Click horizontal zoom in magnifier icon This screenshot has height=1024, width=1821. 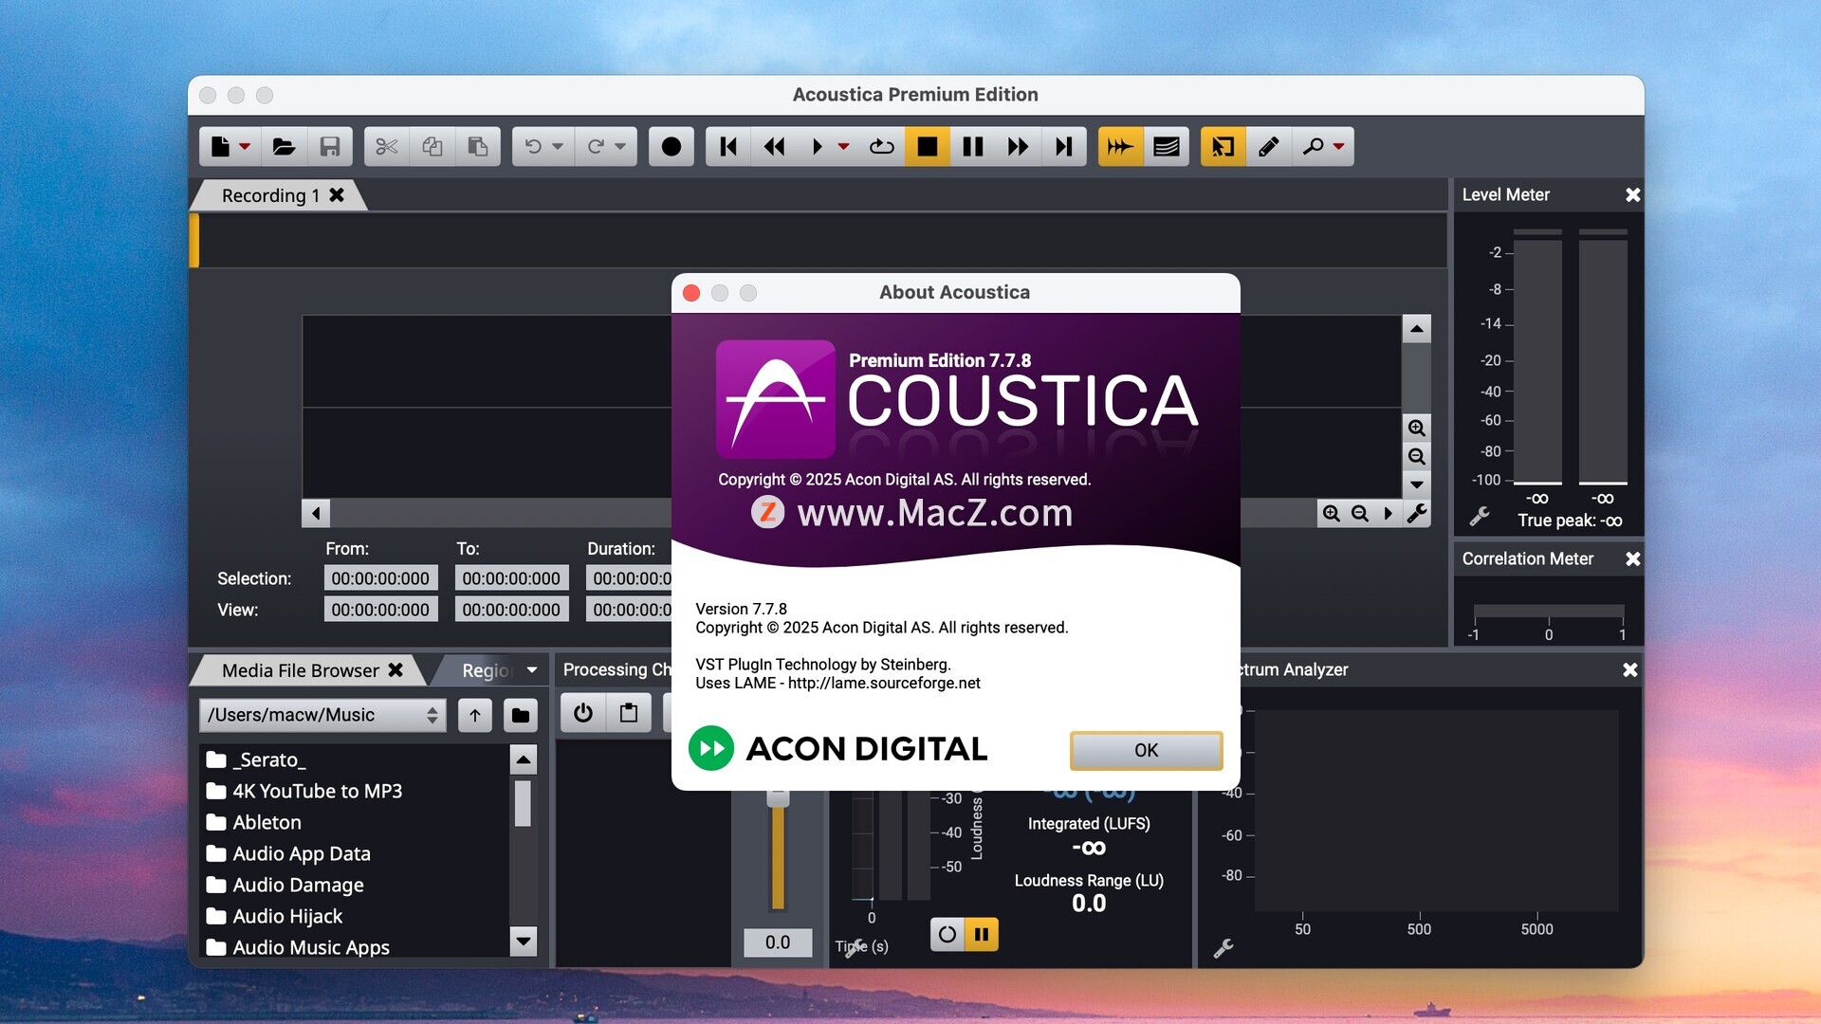(1332, 513)
